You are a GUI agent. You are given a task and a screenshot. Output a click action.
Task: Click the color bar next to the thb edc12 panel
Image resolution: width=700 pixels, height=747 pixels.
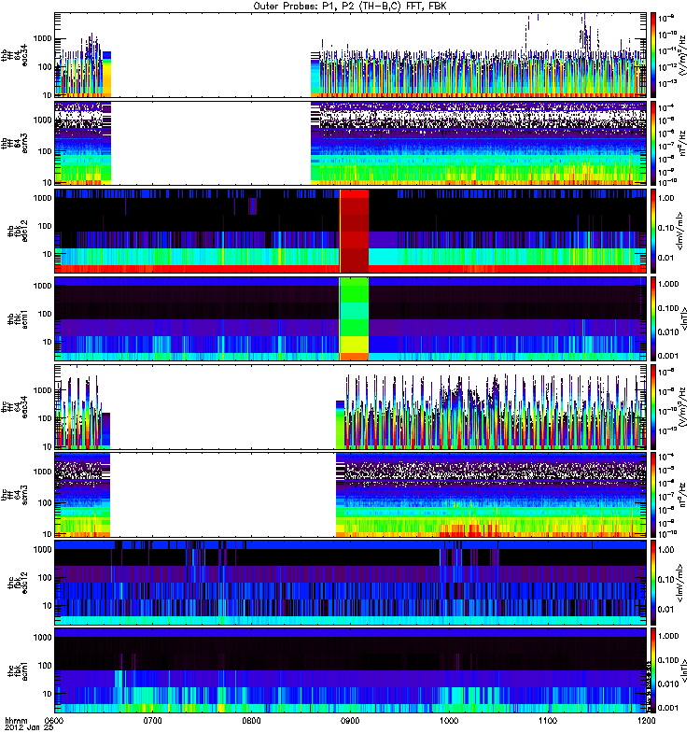pos(653,231)
